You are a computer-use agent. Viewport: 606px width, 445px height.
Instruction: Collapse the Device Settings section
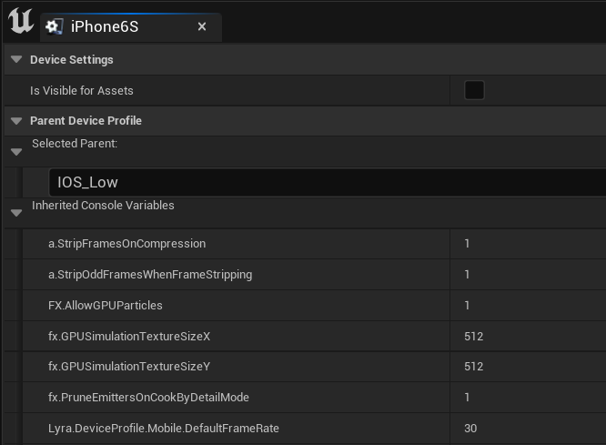(15, 60)
